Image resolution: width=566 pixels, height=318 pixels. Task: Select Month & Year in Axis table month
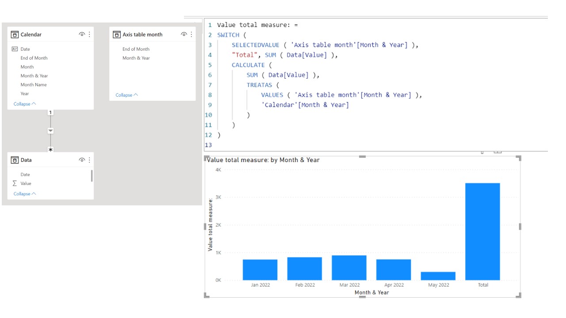[x=136, y=58]
